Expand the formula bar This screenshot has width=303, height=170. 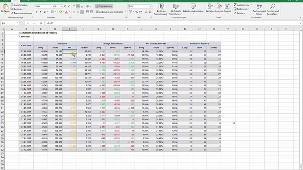click(300, 23)
